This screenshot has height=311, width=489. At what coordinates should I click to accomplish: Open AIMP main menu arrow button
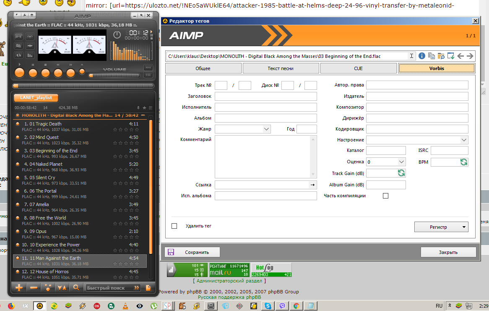pos(17,15)
